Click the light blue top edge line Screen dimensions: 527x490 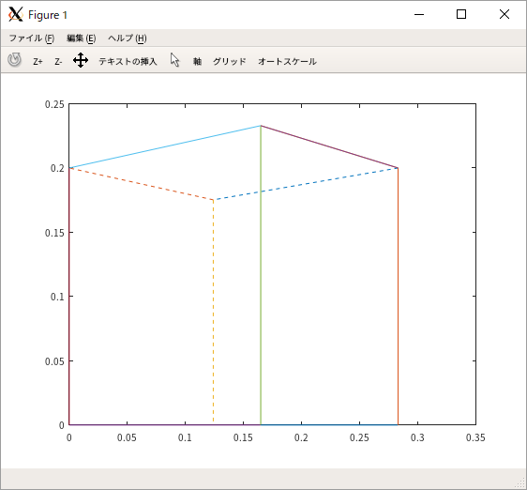165,146
